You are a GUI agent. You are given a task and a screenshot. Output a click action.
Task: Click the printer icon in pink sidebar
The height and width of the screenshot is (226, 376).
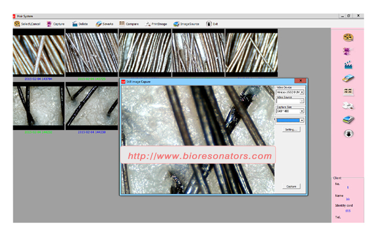coord(348,106)
